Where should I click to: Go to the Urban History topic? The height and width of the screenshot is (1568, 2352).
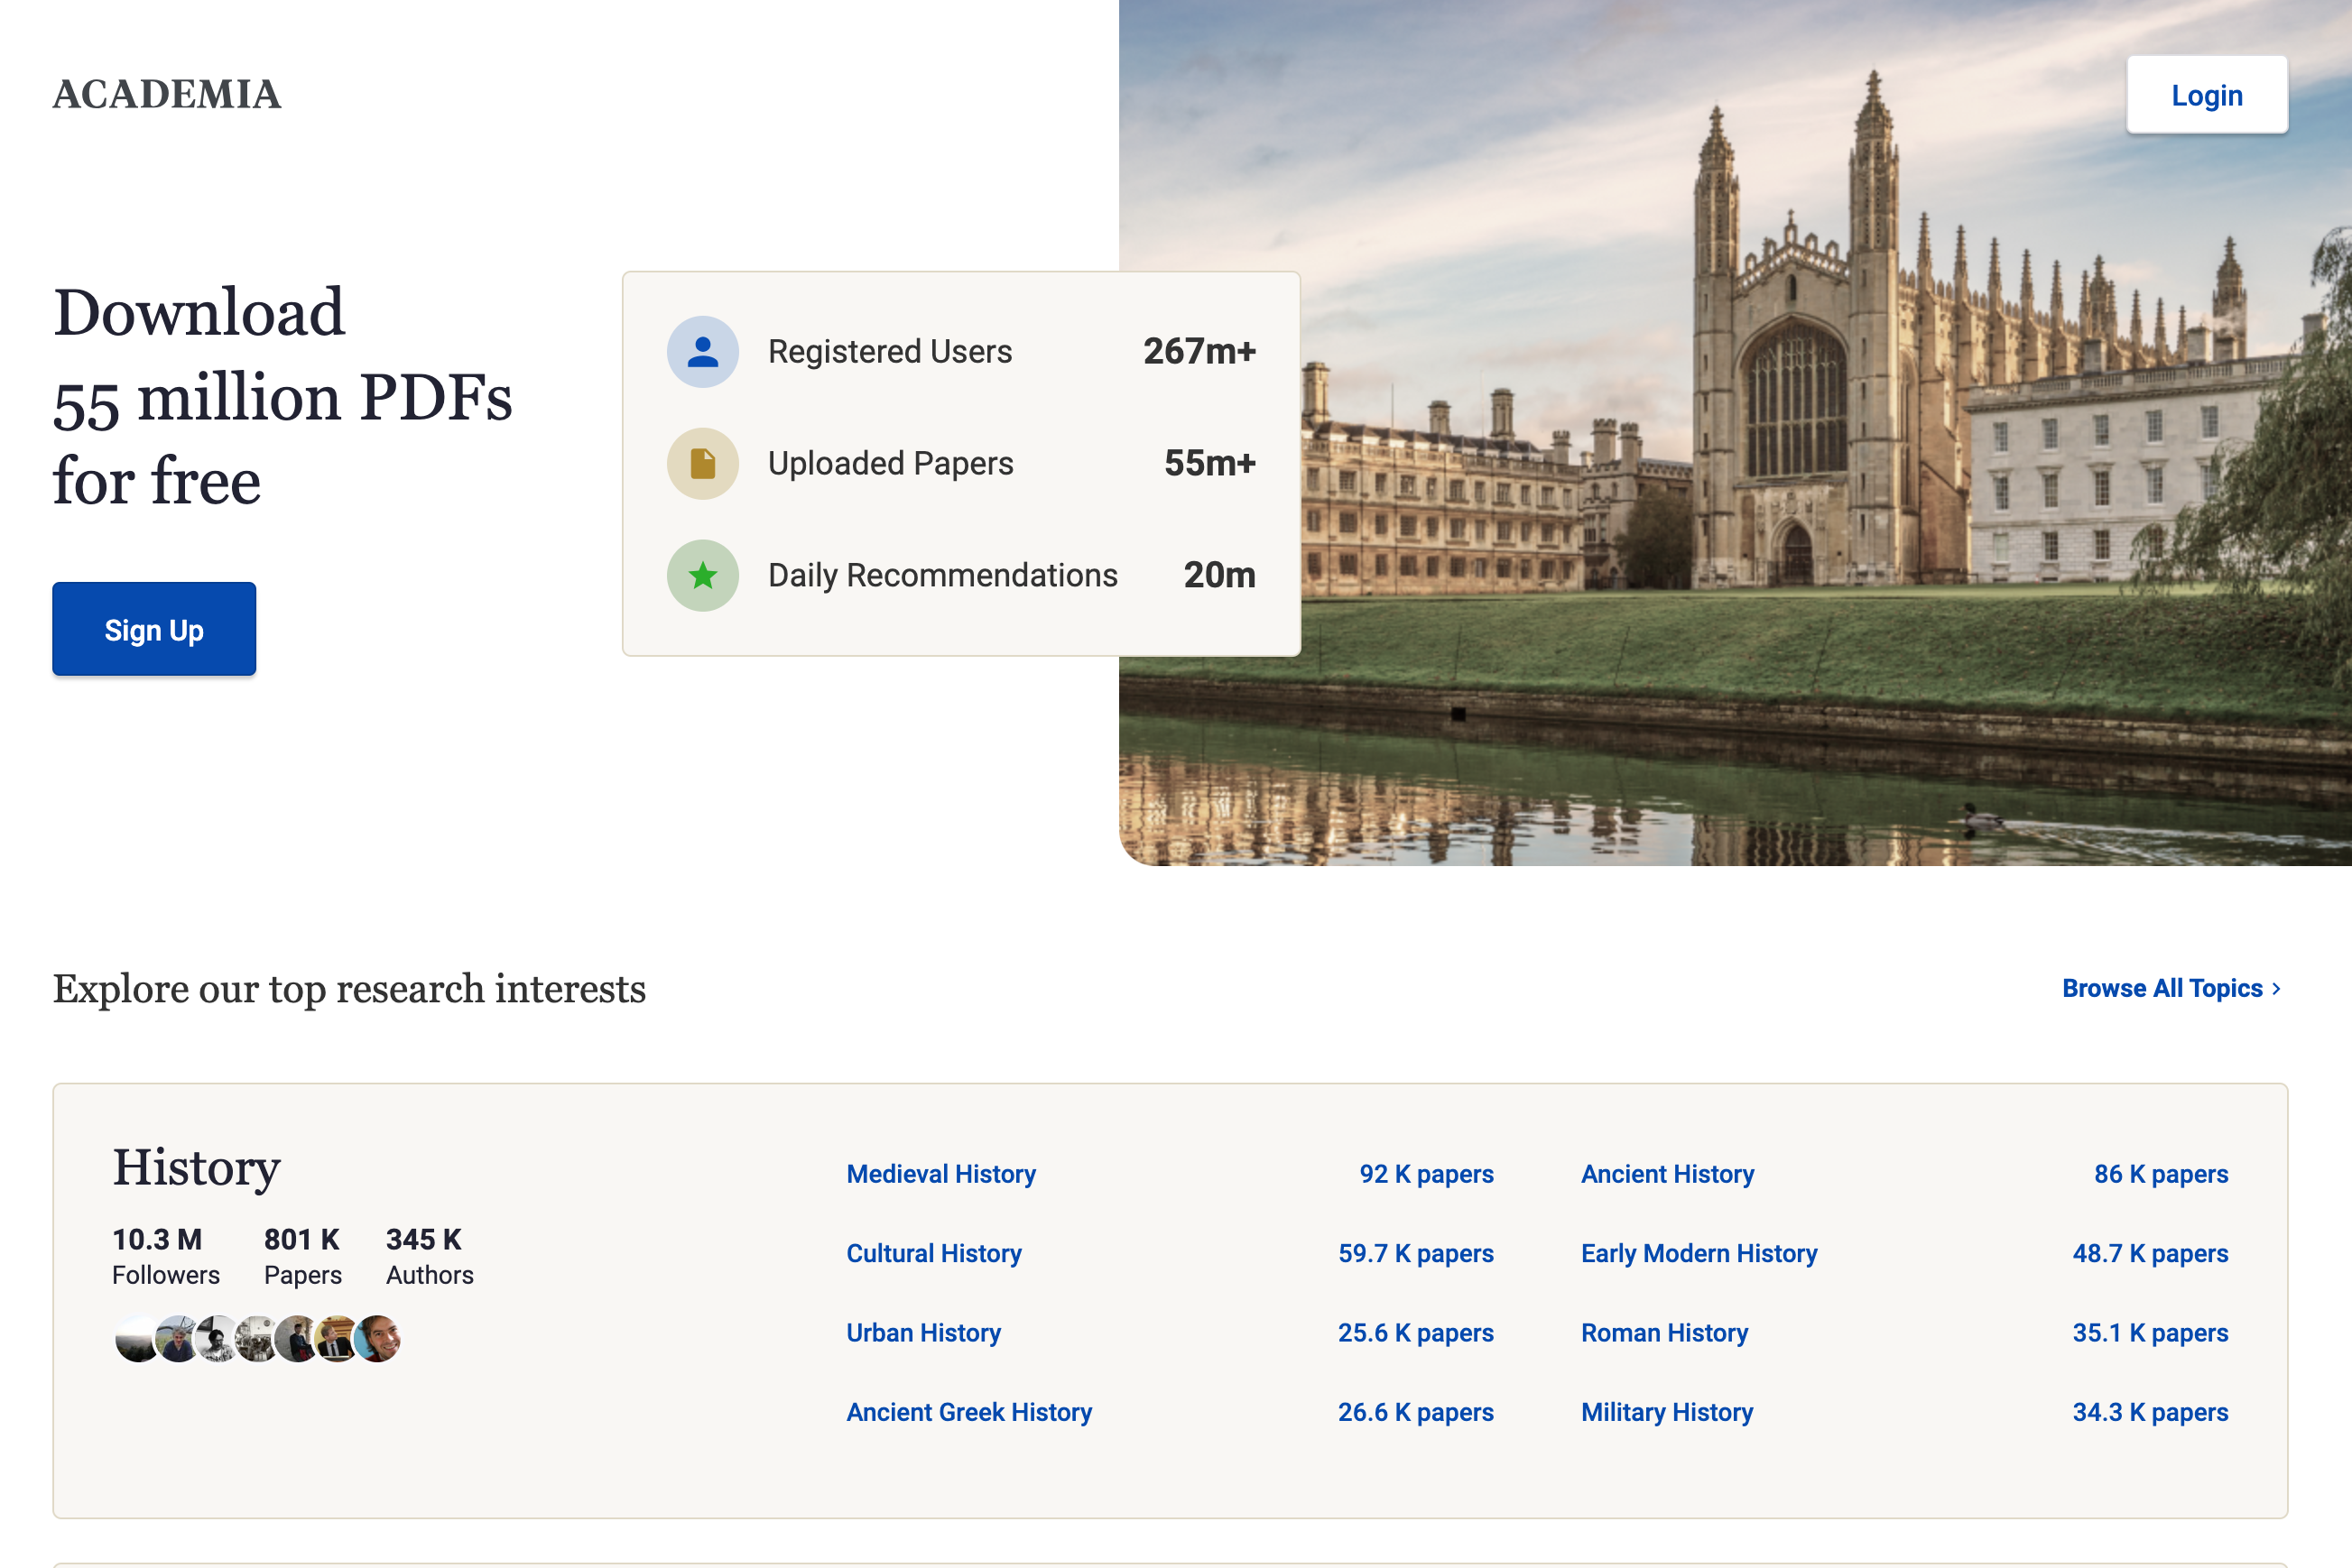pos(922,1333)
